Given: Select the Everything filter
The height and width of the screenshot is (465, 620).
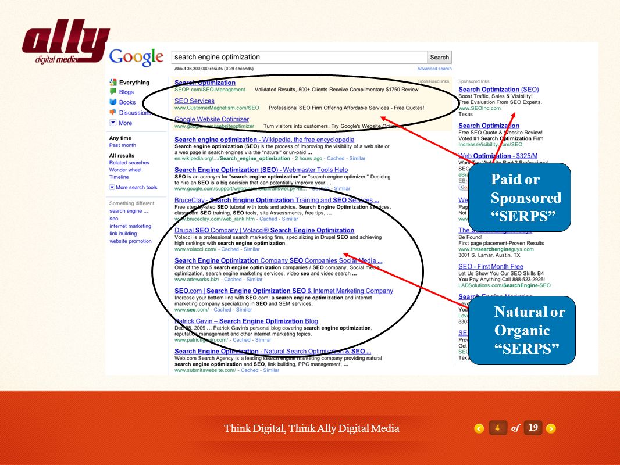Looking at the screenshot, I should pos(134,82).
